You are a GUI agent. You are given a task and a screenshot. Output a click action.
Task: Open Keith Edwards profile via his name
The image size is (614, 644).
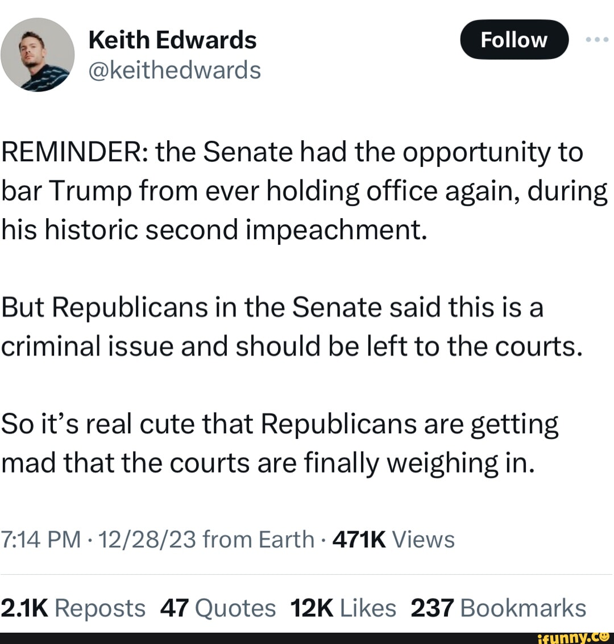tap(172, 39)
